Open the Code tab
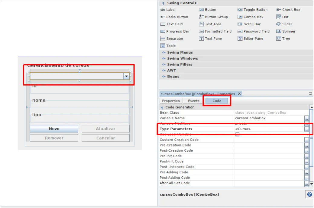The image size is (314, 208). [x=217, y=101]
